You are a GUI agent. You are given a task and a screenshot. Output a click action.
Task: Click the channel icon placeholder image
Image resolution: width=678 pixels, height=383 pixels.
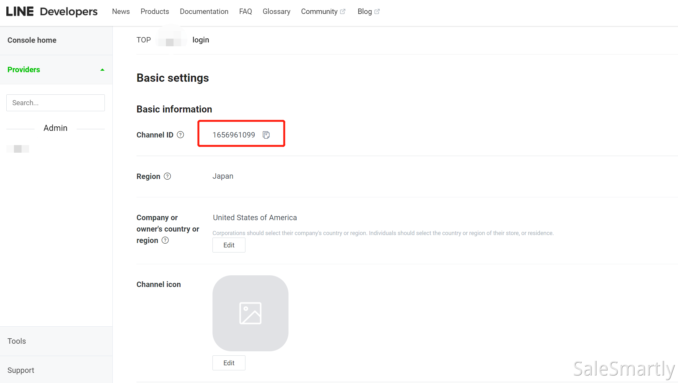click(250, 313)
